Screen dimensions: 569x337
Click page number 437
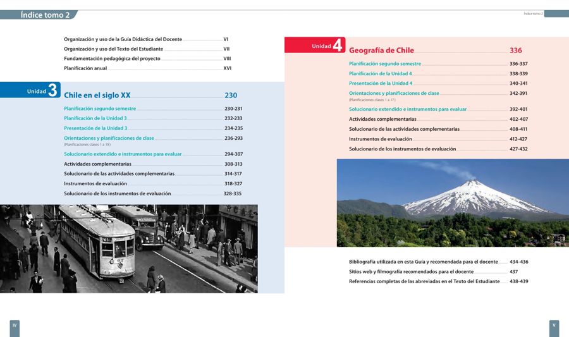[513, 272]
